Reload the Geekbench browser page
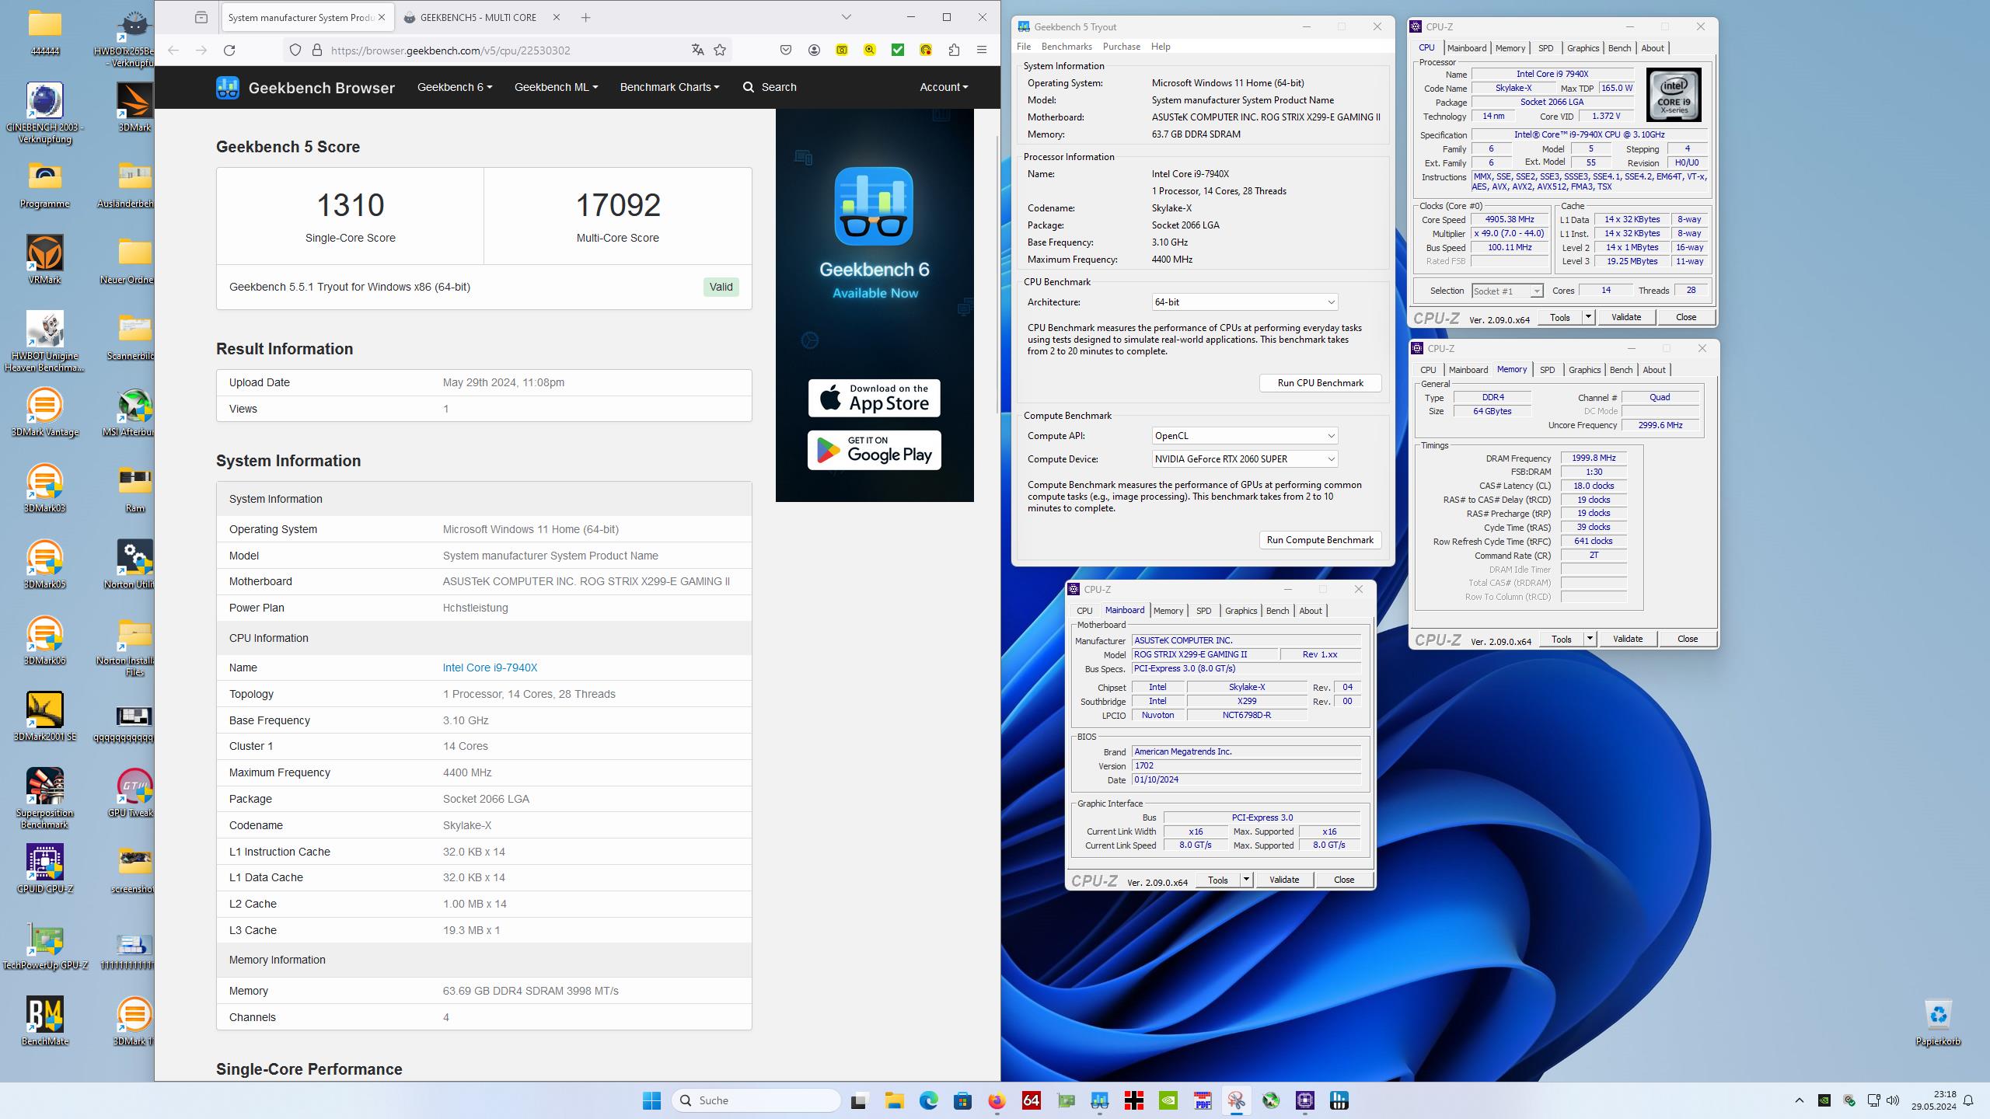This screenshot has width=1990, height=1119. (229, 51)
